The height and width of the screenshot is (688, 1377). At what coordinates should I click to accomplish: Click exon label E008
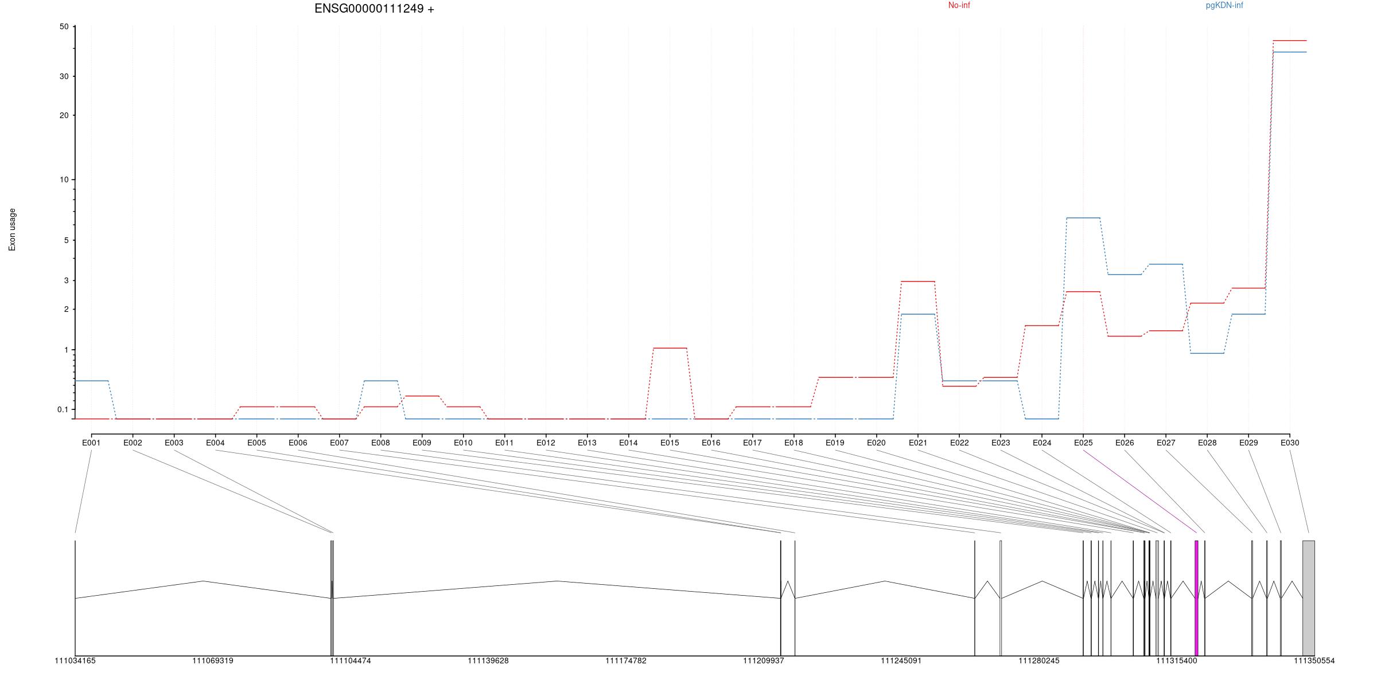(380, 443)
